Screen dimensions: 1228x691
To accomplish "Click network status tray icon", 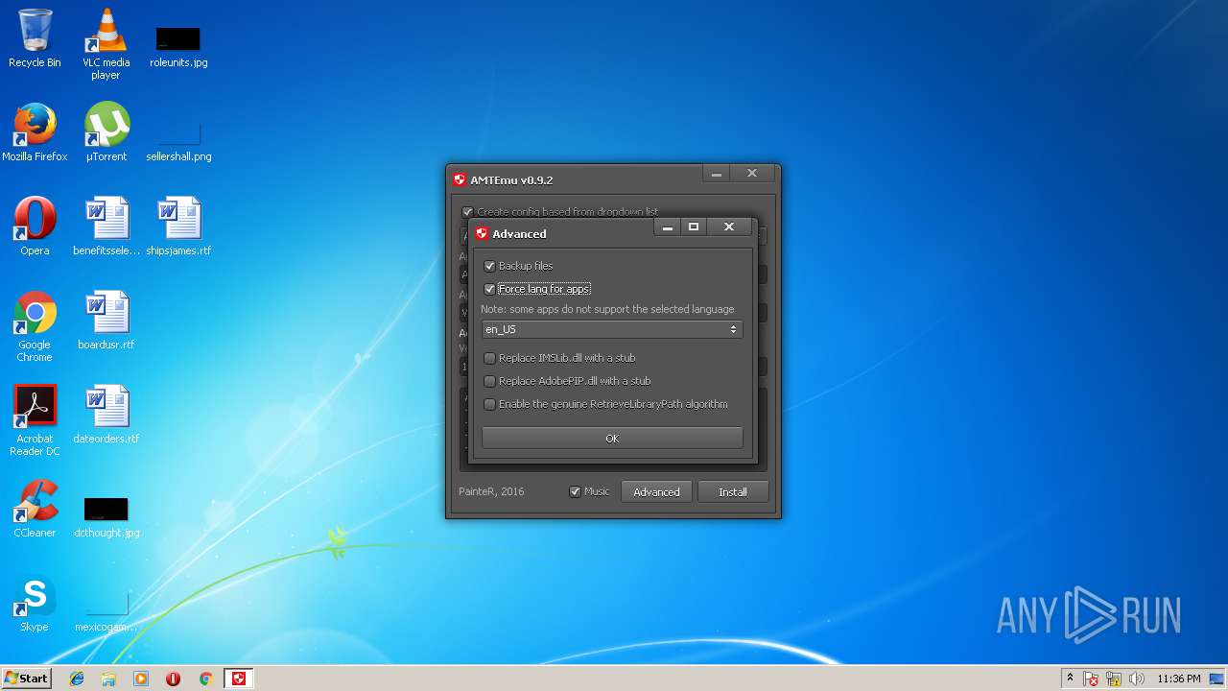I will 1114,679.
